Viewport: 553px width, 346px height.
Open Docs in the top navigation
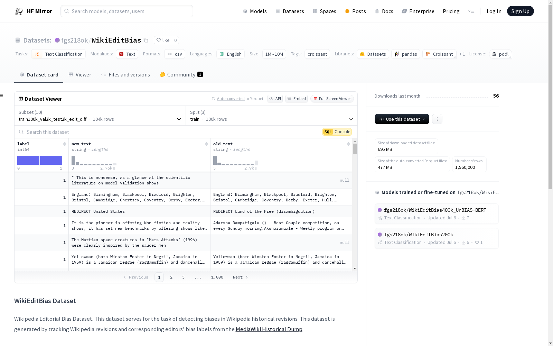click(x=384, y=11)
